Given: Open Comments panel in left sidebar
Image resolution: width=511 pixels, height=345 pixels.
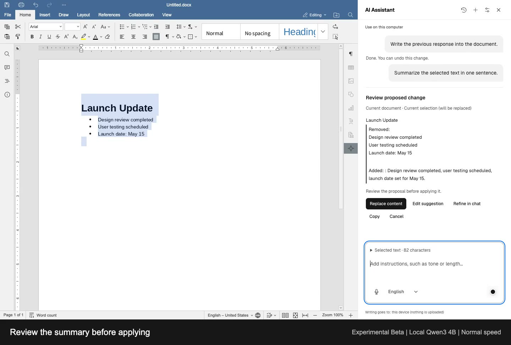Looking at the screenshot, I should click(7, 67).
